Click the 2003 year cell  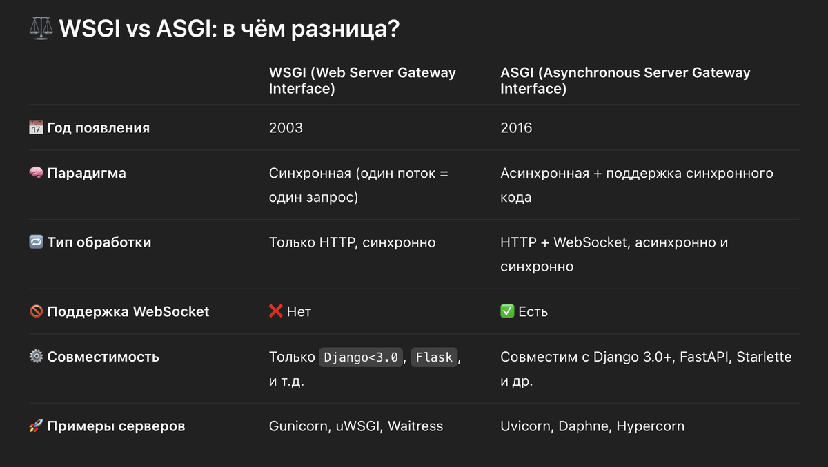[286, 128]
